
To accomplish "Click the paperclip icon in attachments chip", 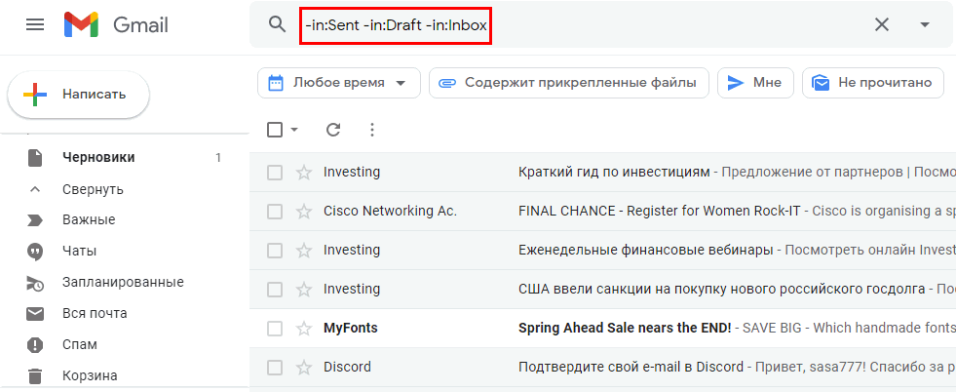I will 447,83.
